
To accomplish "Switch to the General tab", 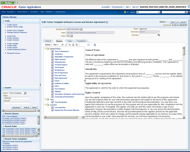I will pos(48,41).
